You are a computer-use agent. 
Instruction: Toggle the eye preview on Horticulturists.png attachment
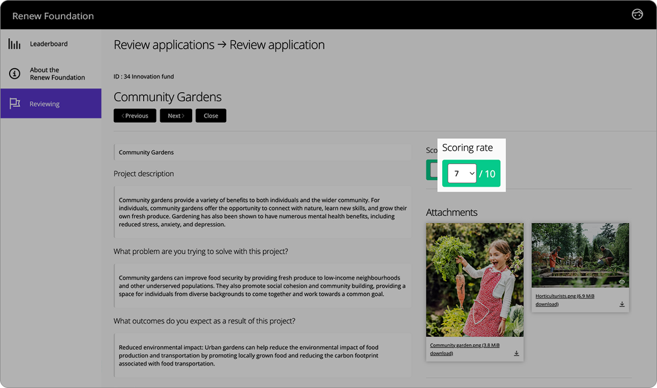pyautogui.click(x=622, y=281)
